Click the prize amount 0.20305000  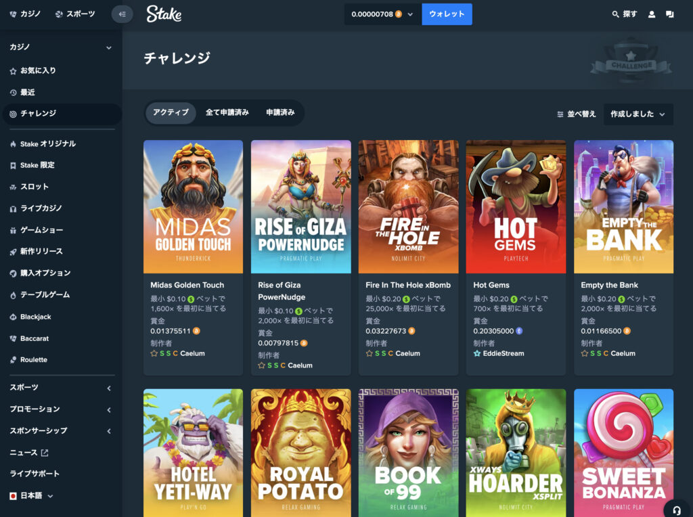[493, 331]
